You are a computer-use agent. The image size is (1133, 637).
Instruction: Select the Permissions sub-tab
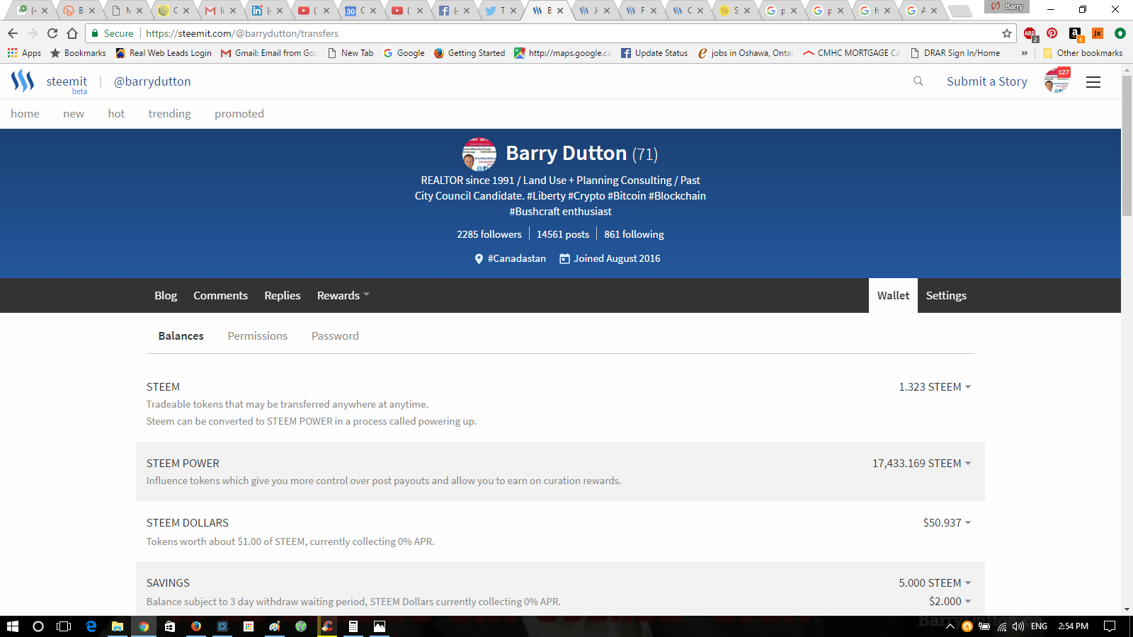click(x=258, y=336)
